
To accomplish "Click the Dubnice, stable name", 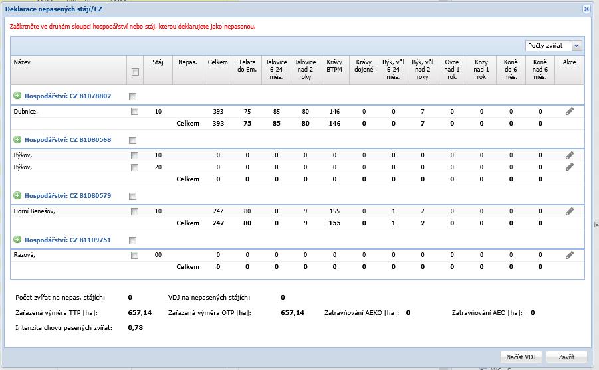I will point(25,111).
